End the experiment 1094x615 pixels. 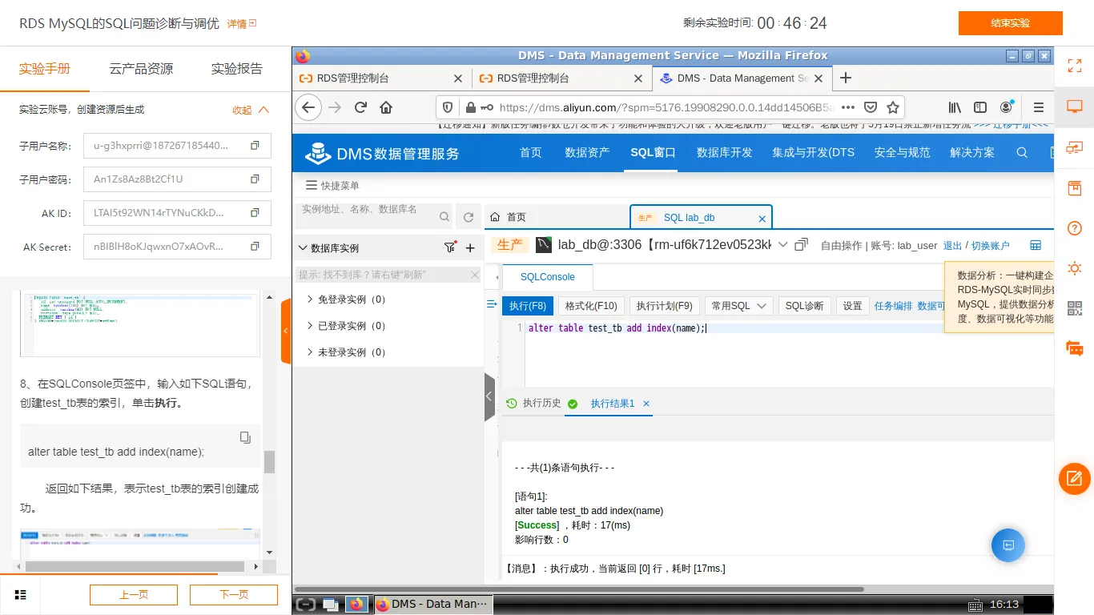[x=1011, y=23]
